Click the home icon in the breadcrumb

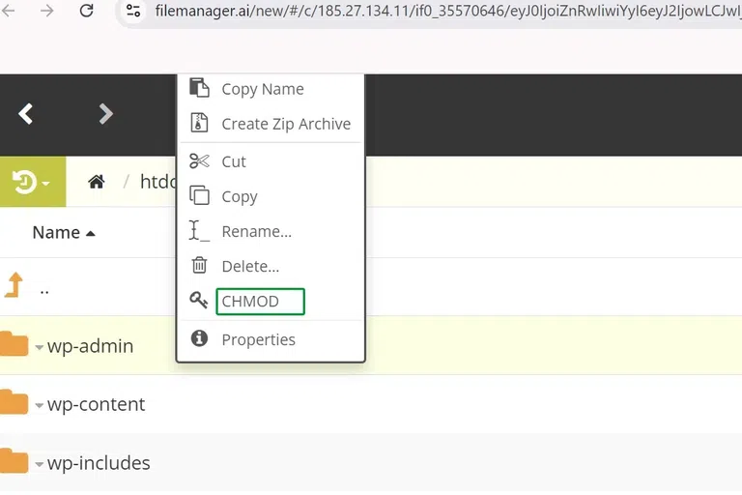tap(97, 182)
